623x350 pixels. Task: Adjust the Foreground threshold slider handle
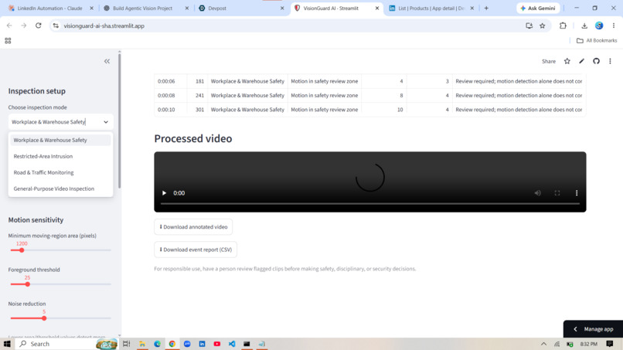[x=27, y=284]
